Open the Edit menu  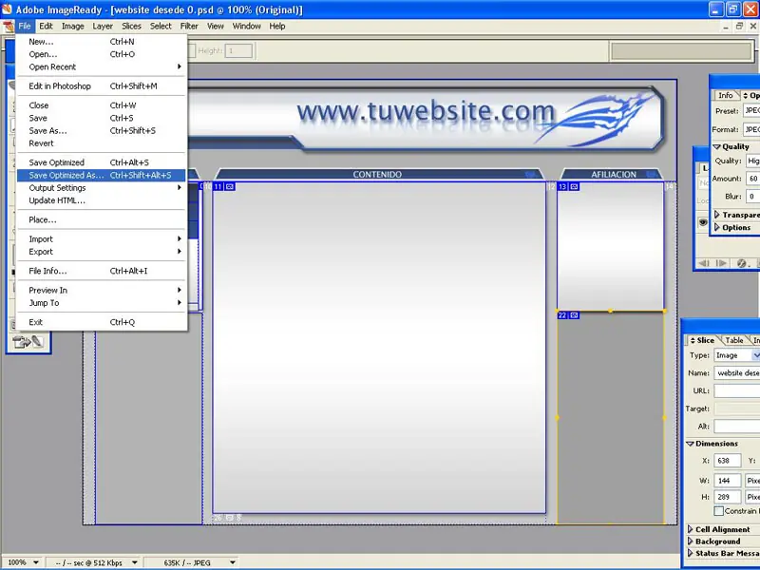46,27
